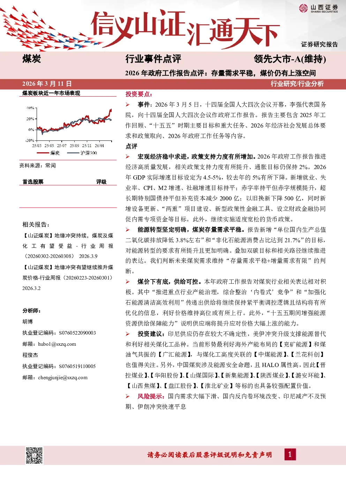346x489 pixels.
Task: Click the red 煤炭 legend line
Action: coord(42,153)
